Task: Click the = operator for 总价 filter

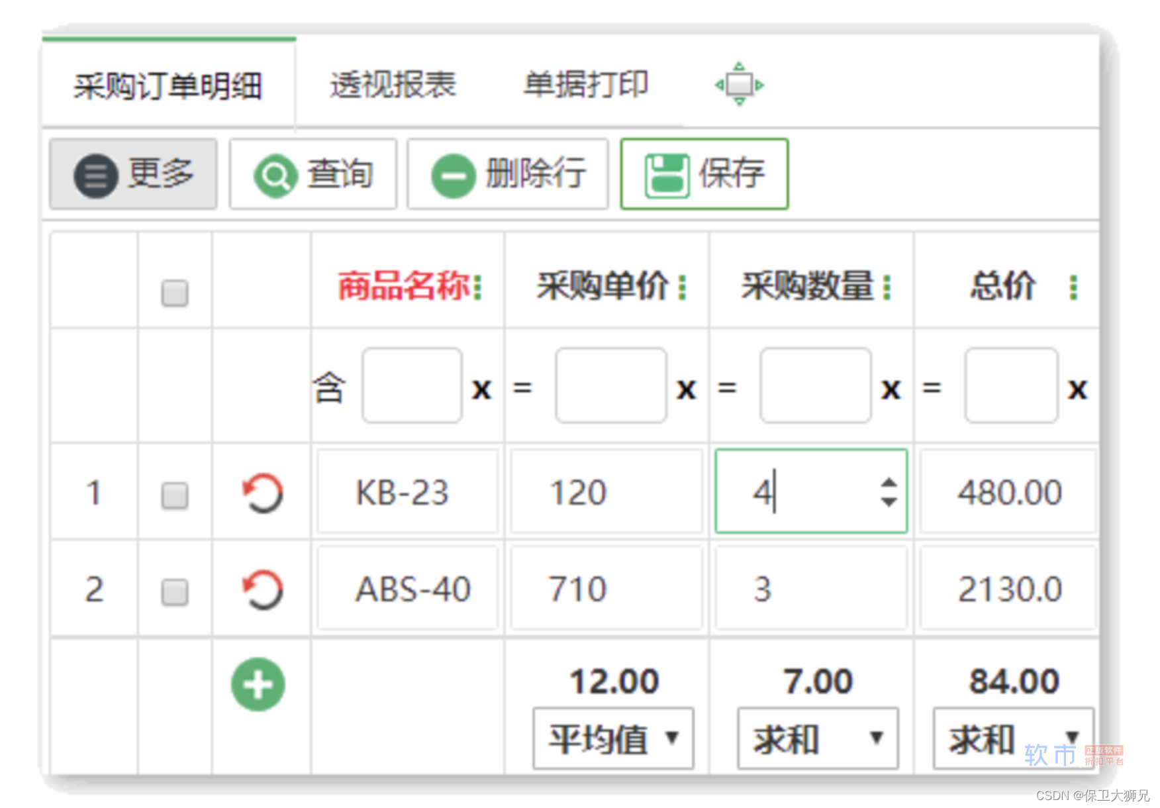Action: click(x=932, y=387)
